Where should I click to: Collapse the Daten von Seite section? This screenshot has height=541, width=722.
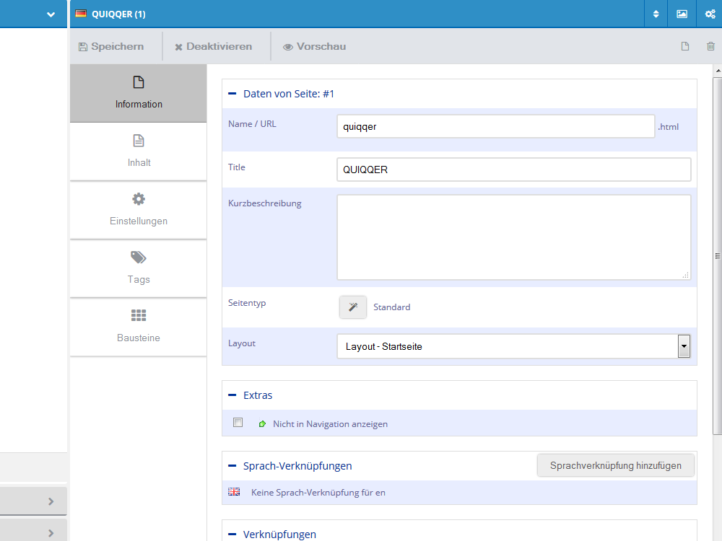pyautogui.click(x=232, y=94)
